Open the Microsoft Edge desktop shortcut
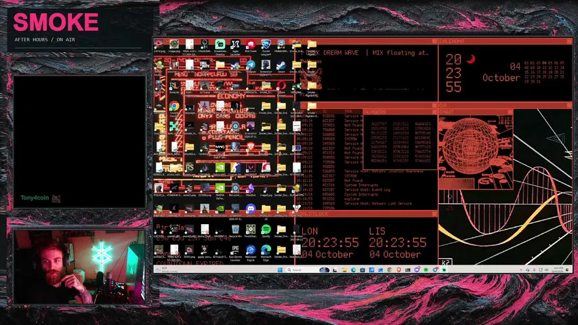Screen dimensions: 578x325 tap(266, 253)
